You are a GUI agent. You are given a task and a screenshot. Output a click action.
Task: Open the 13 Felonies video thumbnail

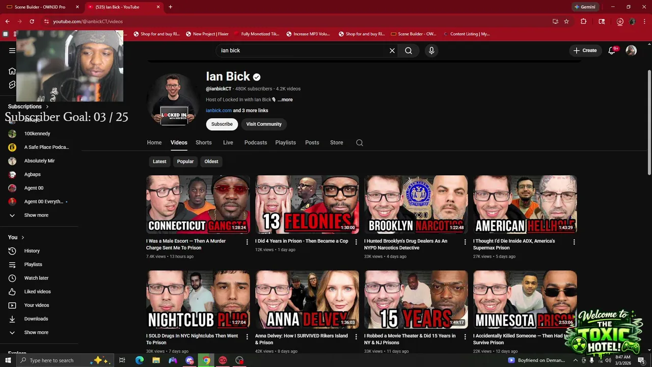tap(307, 204)
